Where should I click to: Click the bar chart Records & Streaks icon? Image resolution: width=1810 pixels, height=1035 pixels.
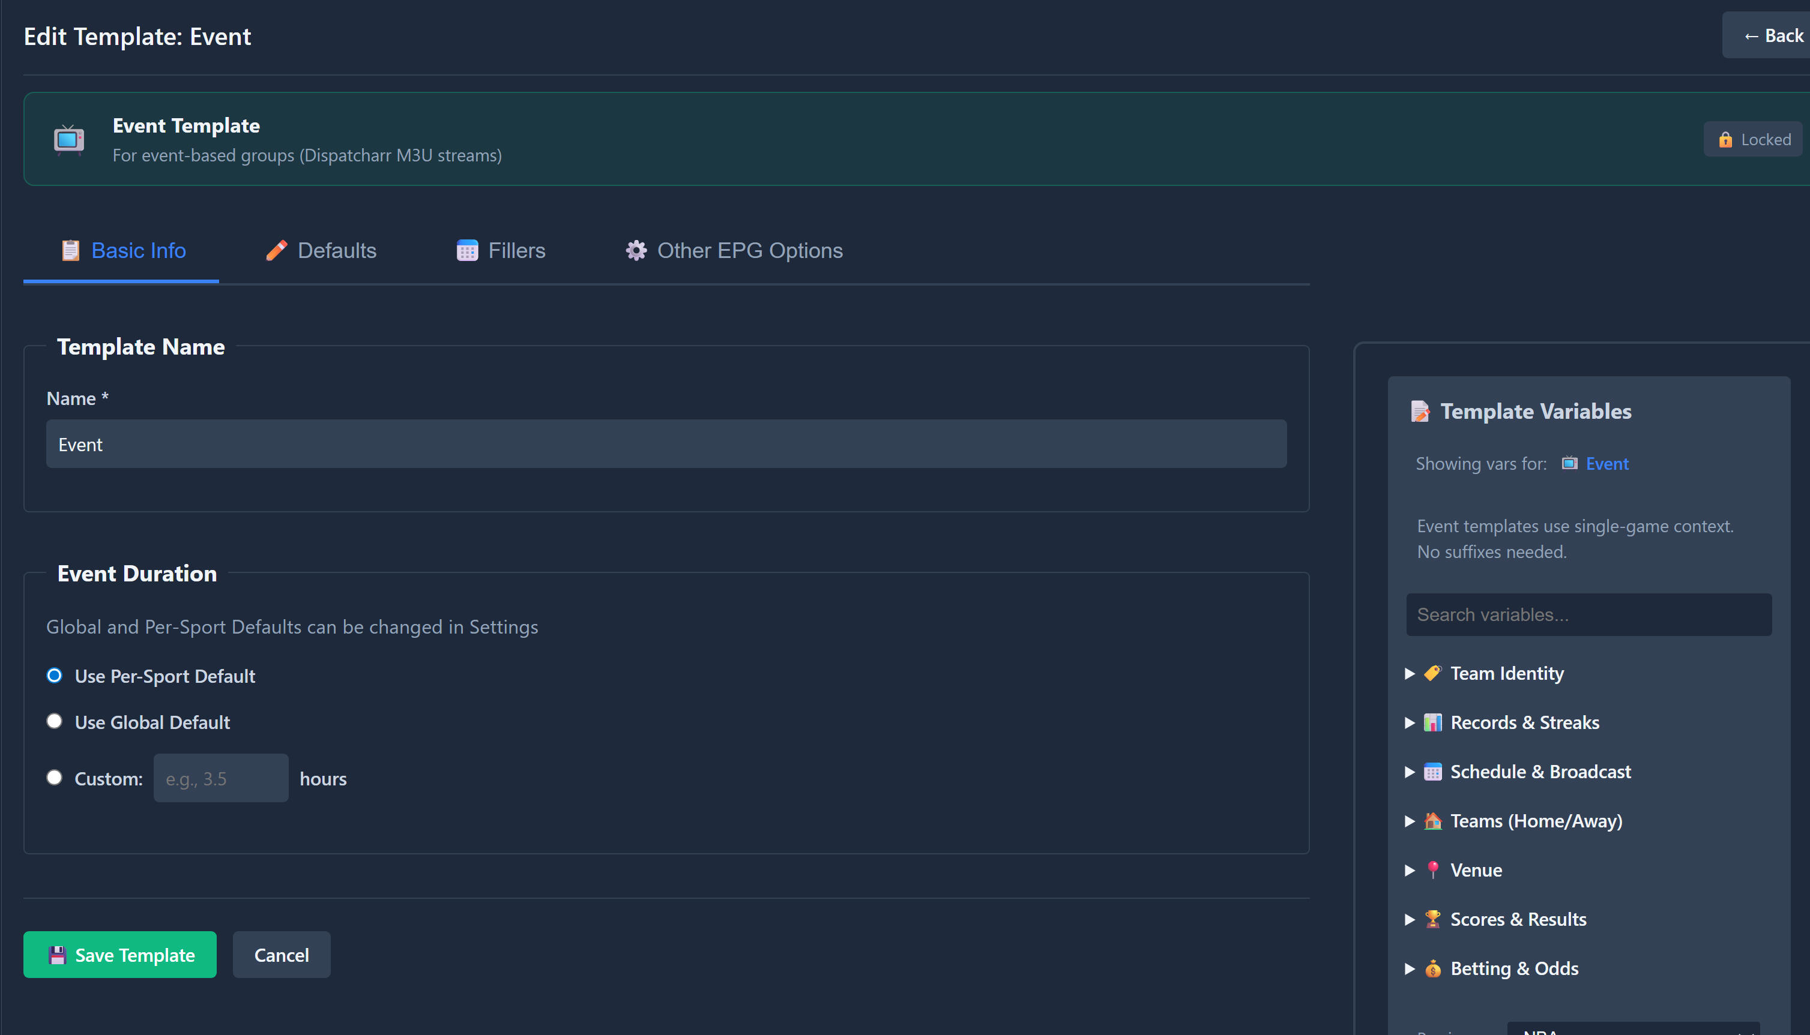1432,723
